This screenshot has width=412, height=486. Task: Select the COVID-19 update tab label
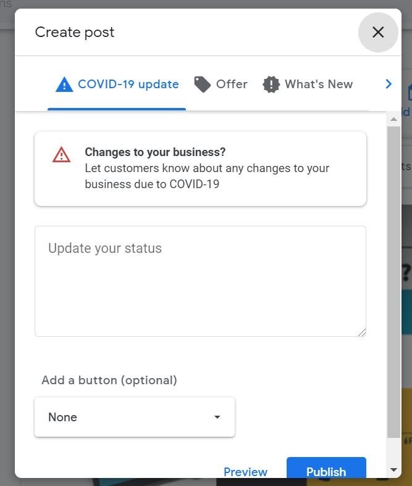(x=128, y=84)
